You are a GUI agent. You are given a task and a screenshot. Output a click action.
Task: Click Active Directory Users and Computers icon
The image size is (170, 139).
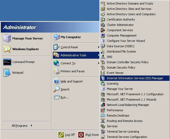(x=103, y=14)
